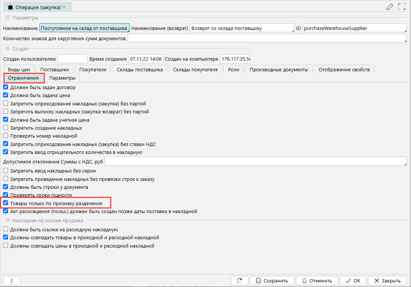Toggle Товары только по признаку разделения

point(5,203)
